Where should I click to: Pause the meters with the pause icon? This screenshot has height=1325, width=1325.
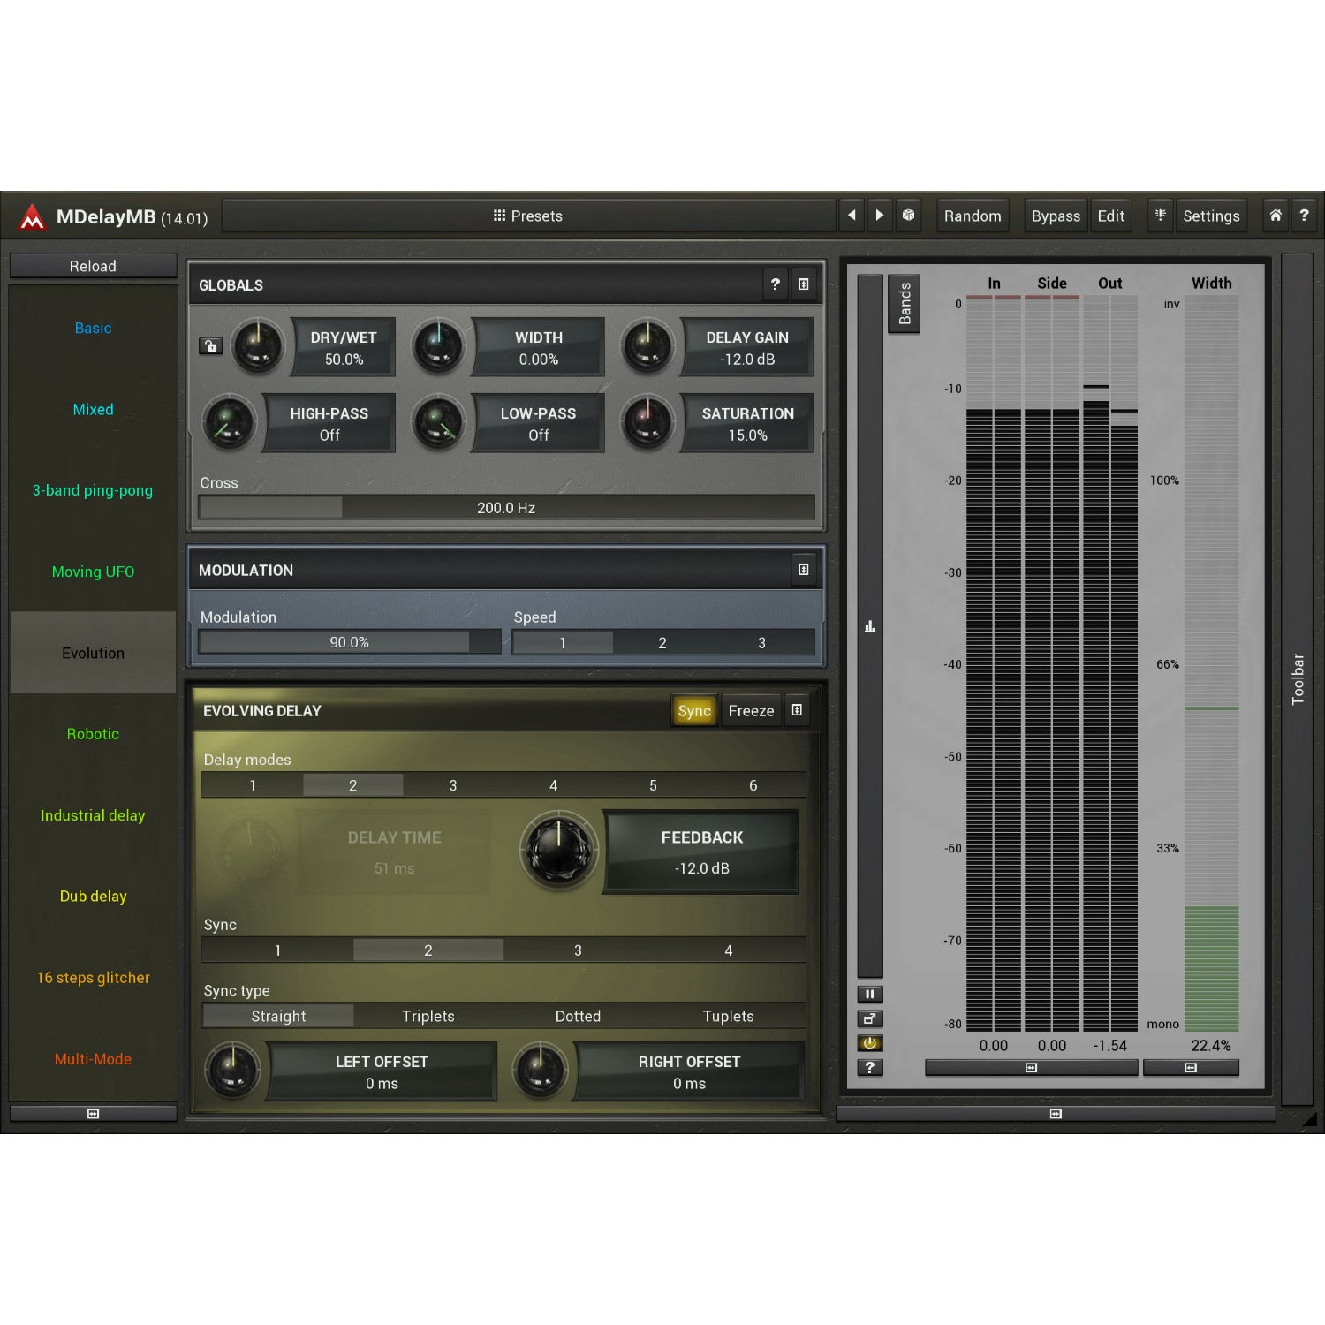tap(869, 994)
